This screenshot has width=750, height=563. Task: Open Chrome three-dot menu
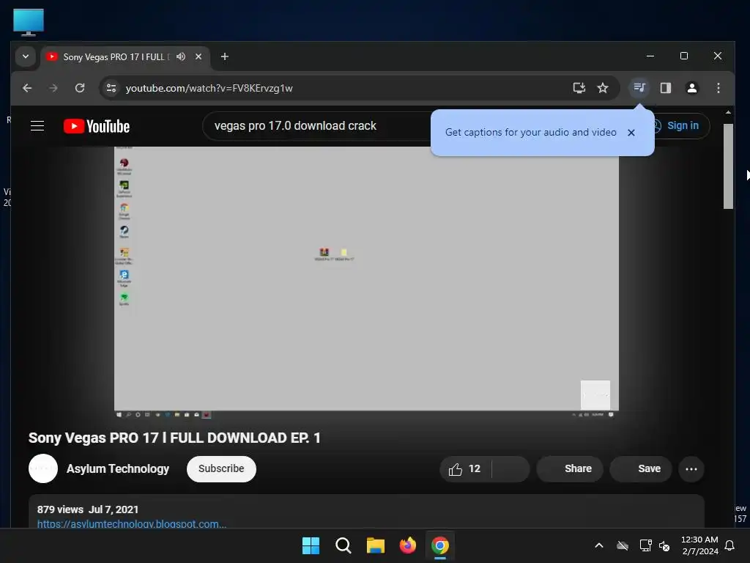719,88
